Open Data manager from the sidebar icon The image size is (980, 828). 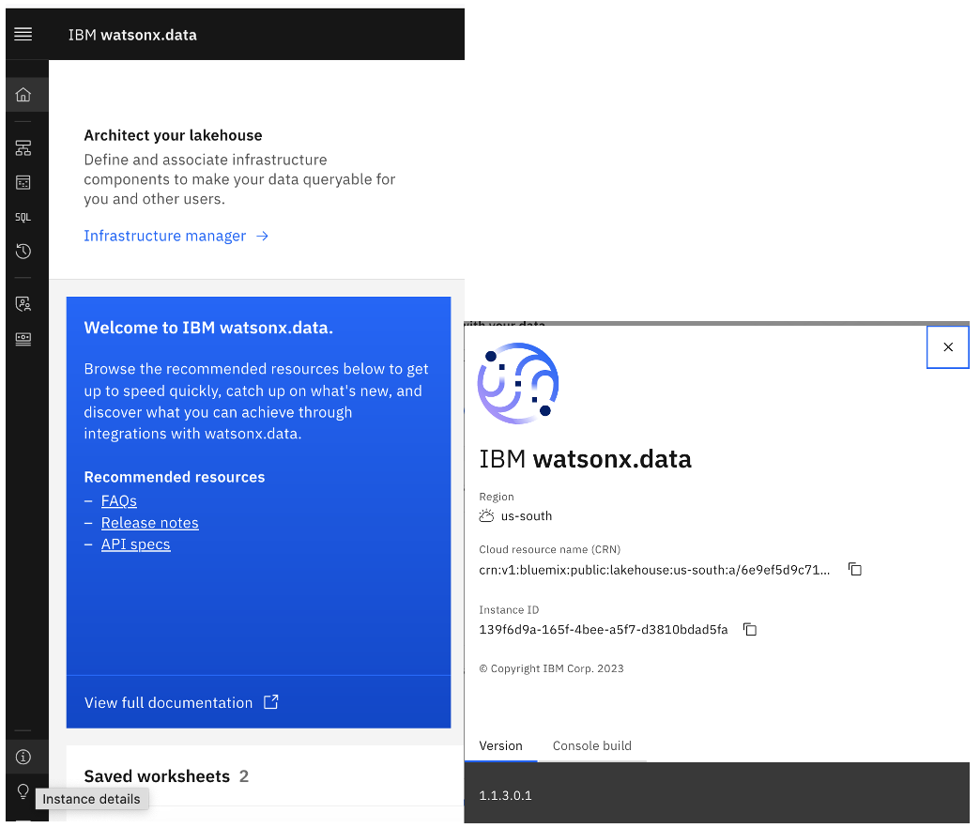pos(23,182)
